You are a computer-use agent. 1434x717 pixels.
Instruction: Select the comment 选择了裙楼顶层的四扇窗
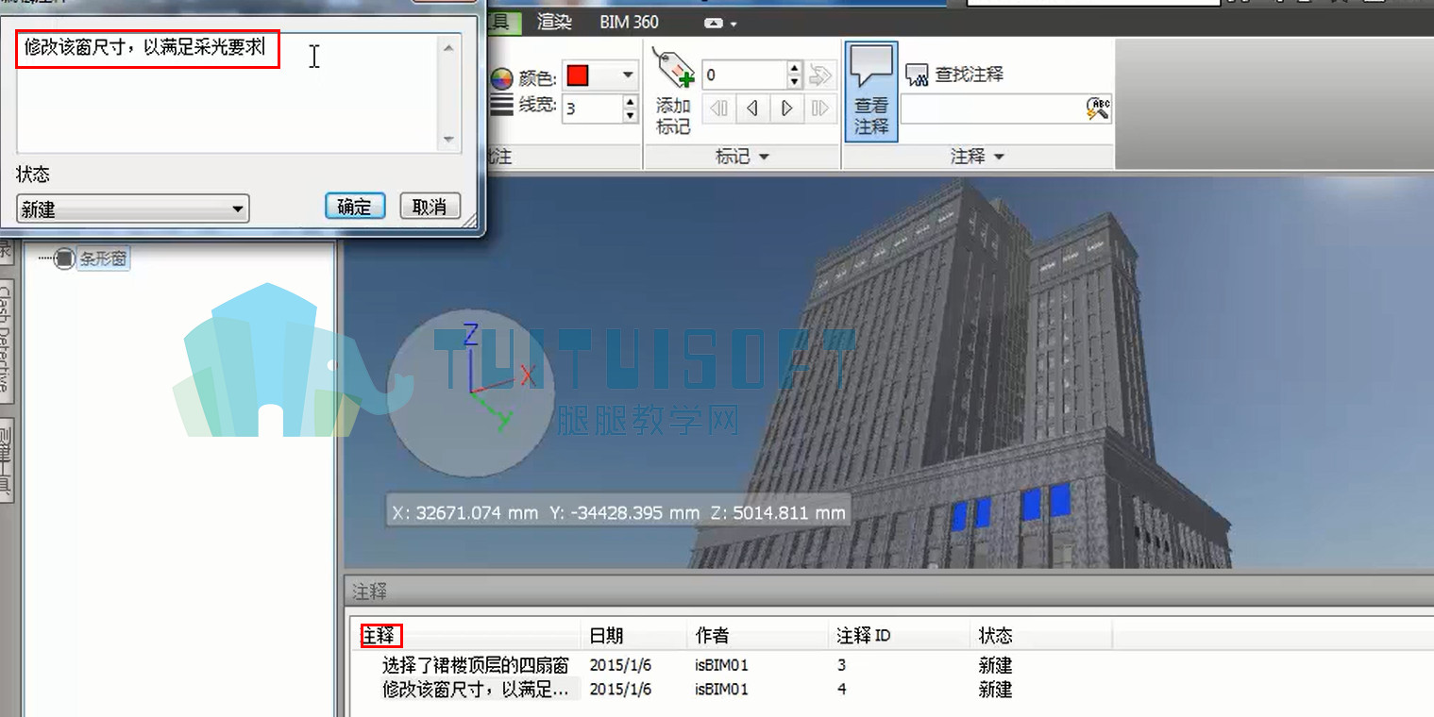pyautogui.click(x=477, y=665)
